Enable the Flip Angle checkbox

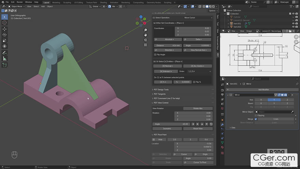pos(155,55)
